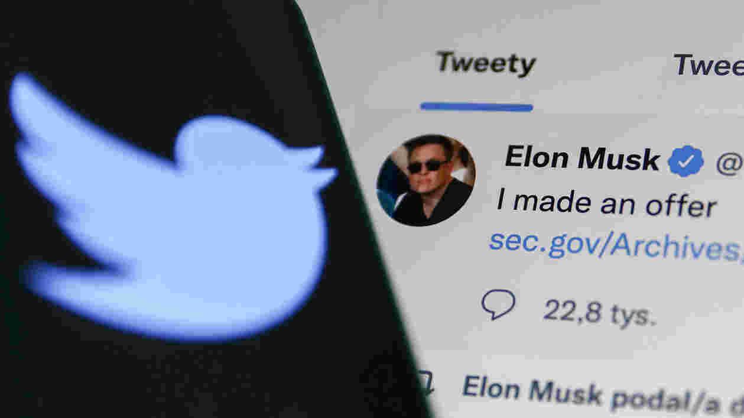The width and height of the screenshot is (744, 418).
Task: Switch to the Tweety tab
Action: click(x=486, y=64)
